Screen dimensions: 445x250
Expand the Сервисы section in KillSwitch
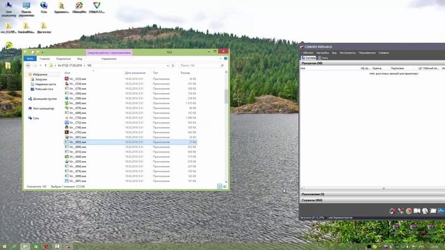(x=373, y=200)
